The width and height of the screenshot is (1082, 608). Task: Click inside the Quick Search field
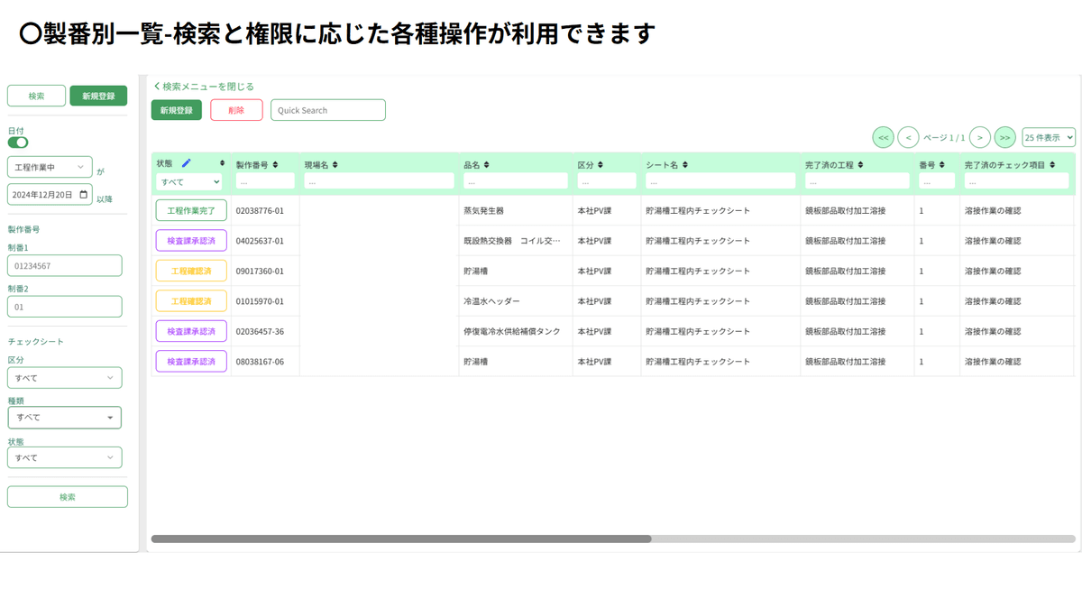click(x=327, y=109)
